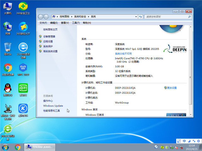The height and width of the screenshot is (151, 202).
Task: Toggle the IME punctuation icon
Action: coord(194,141)
